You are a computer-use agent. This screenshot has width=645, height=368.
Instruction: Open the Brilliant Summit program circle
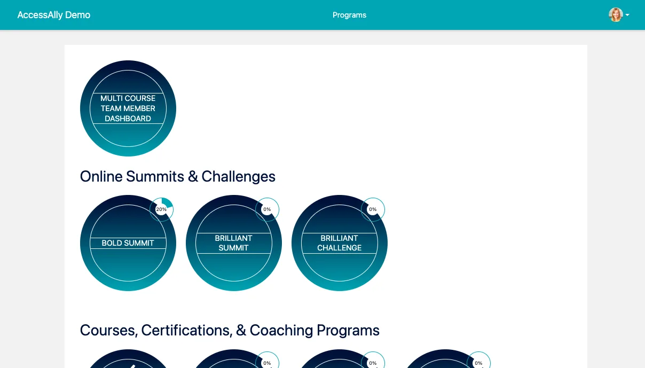click(x=234, y=243)
